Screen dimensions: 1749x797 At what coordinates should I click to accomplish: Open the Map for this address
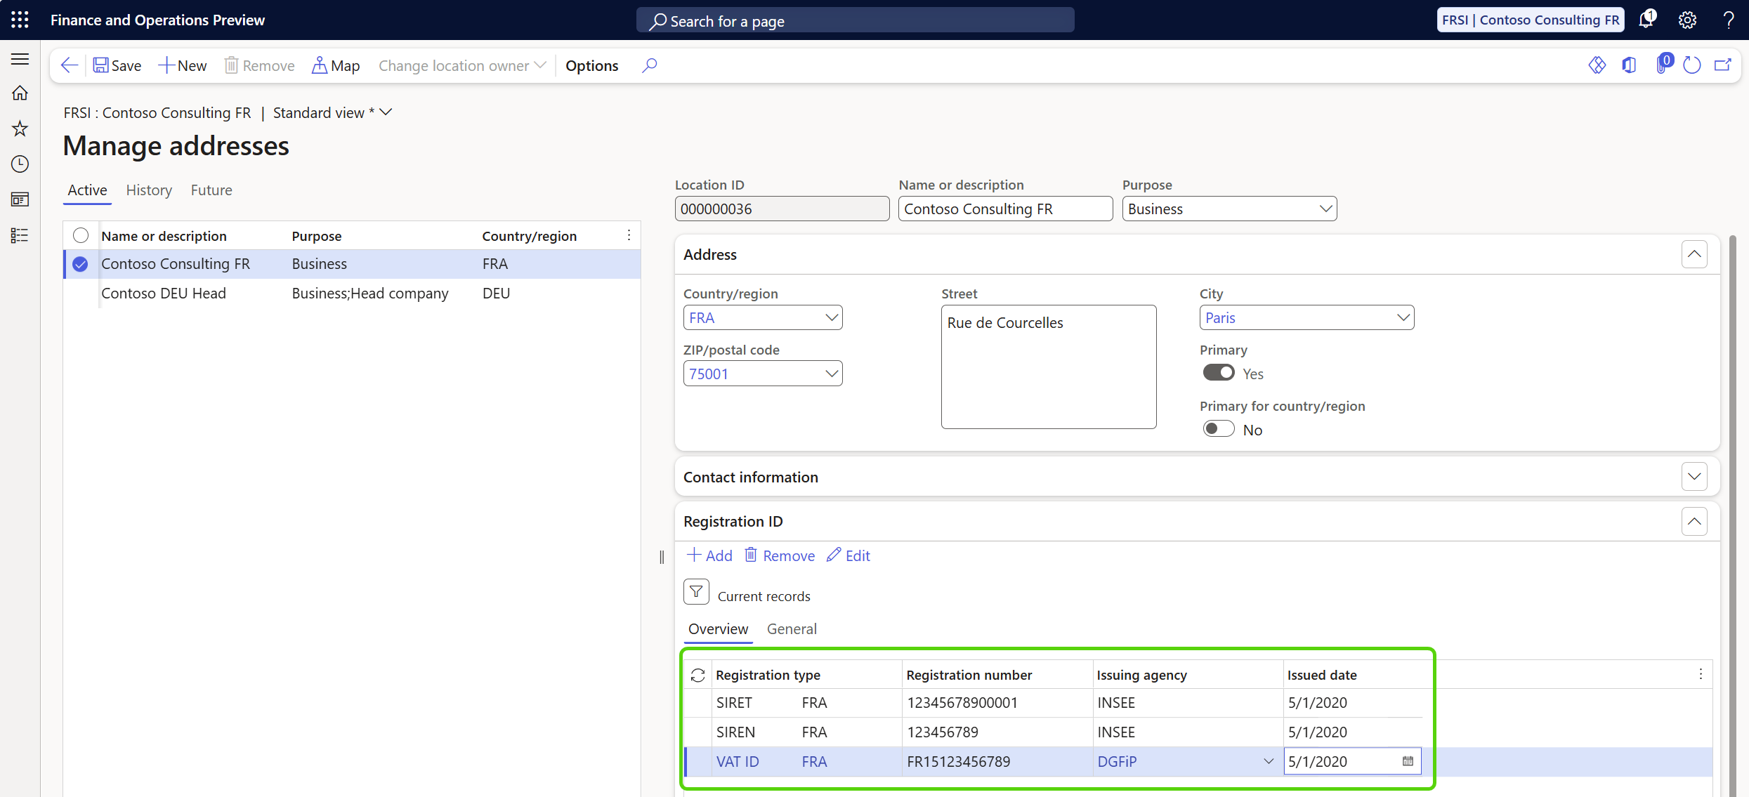[336, 65]
